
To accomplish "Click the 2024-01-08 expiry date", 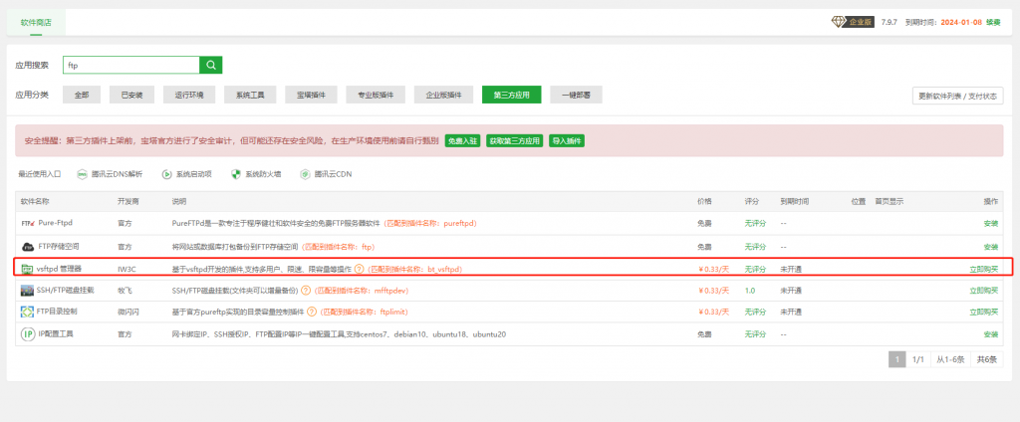I will click(959, 22).
